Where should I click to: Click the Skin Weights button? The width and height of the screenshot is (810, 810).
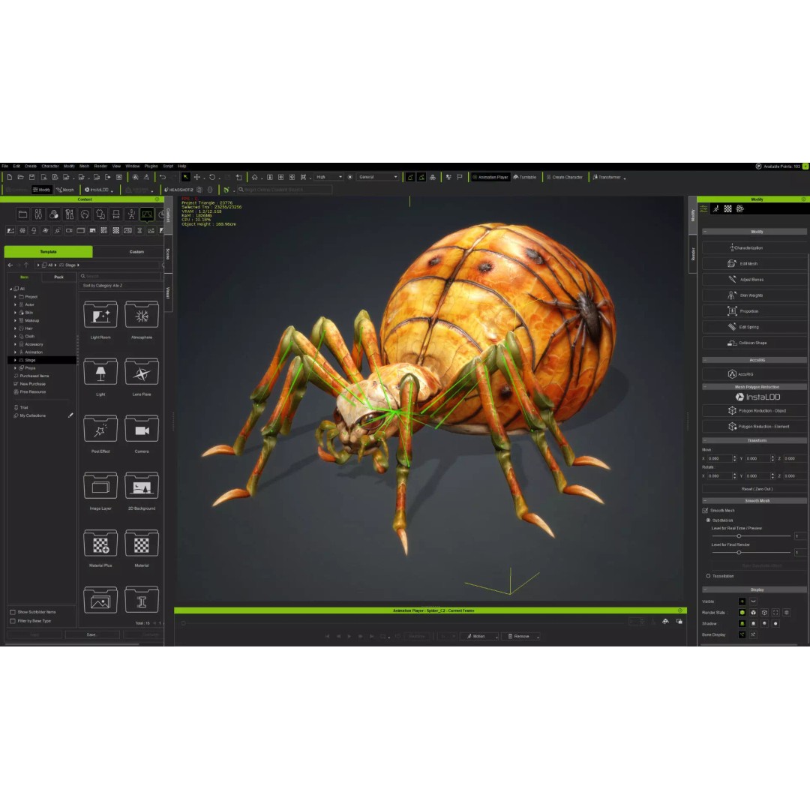[x=754, y=295]
